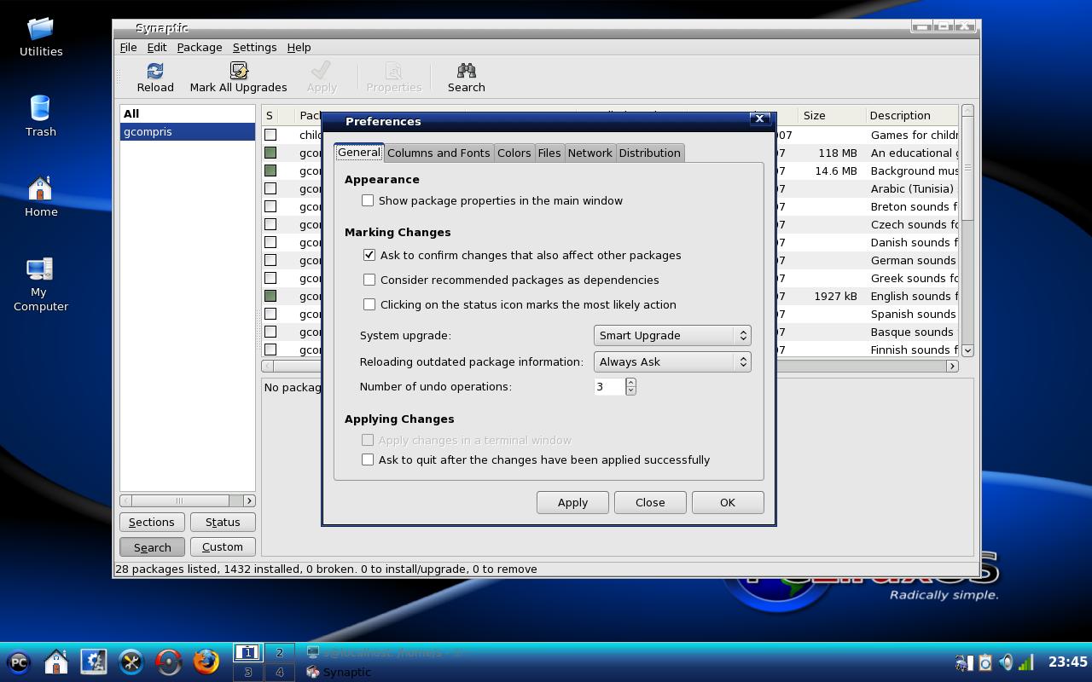The width and height of the screenshot is (1092, 682).
Task: Open the Settings menu
Action: pyautogui.click(x=254, y=47)
